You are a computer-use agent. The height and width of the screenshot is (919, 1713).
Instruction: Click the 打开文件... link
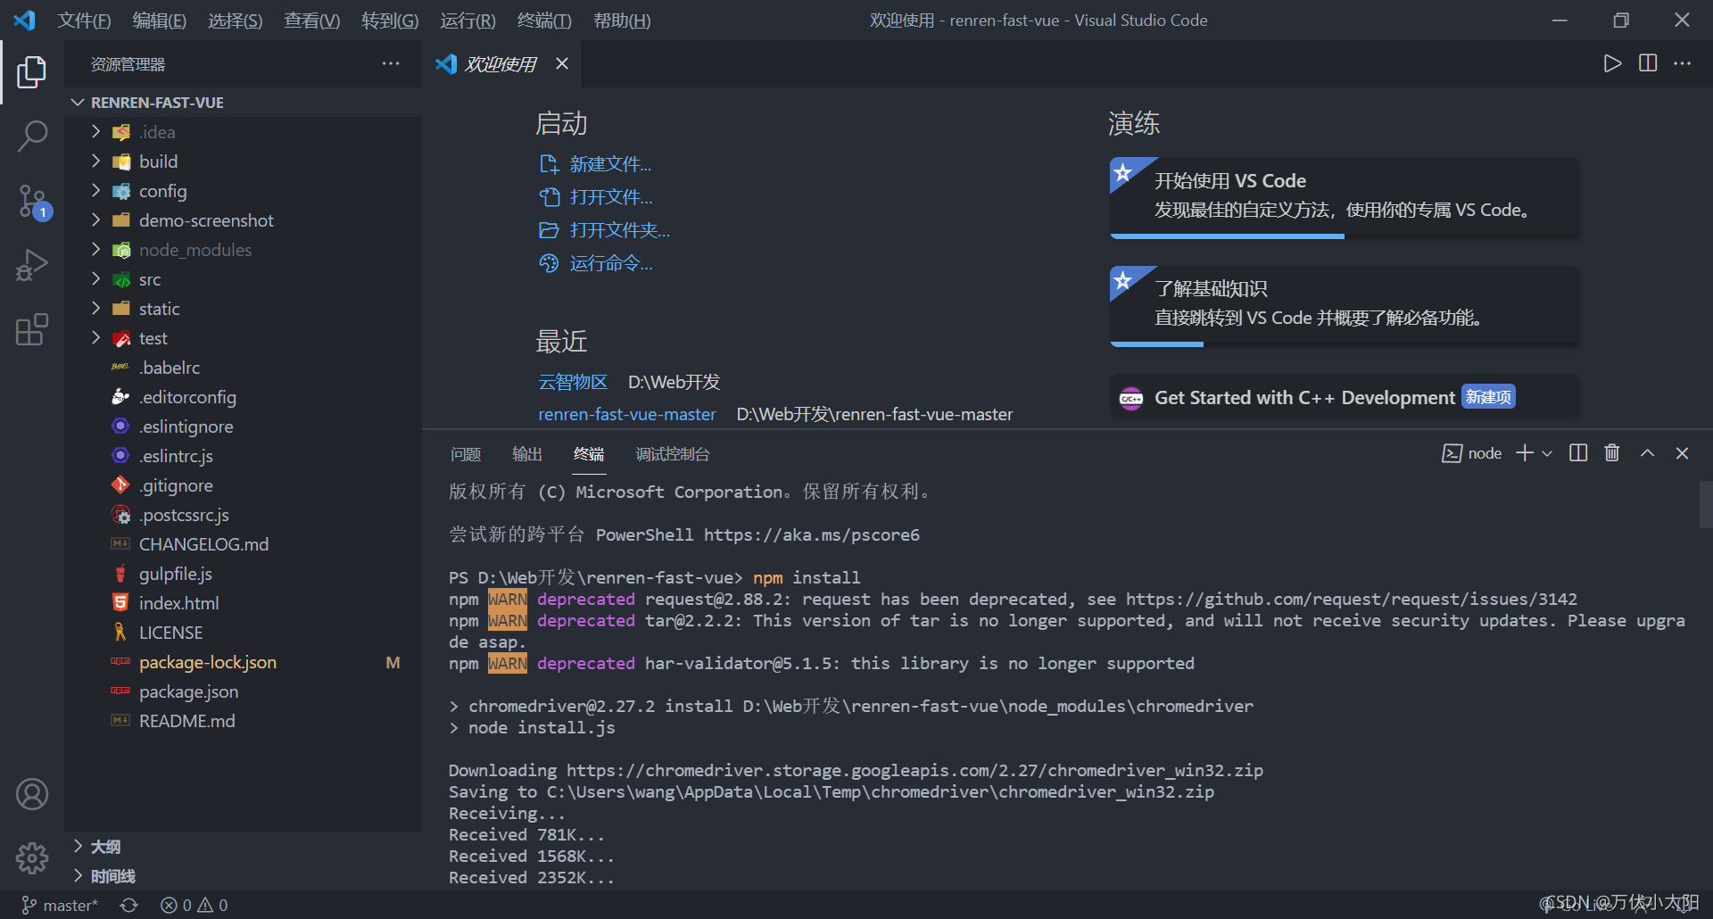pos(597,197)
